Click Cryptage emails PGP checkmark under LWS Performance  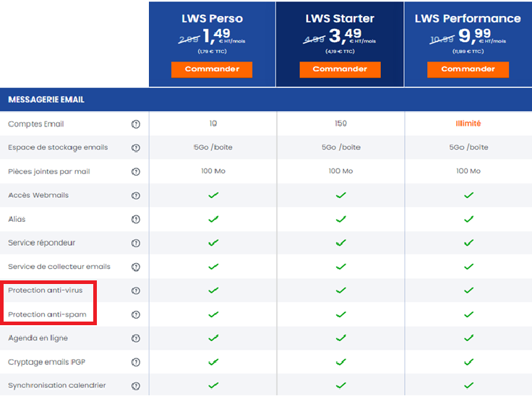click(469, 362)
